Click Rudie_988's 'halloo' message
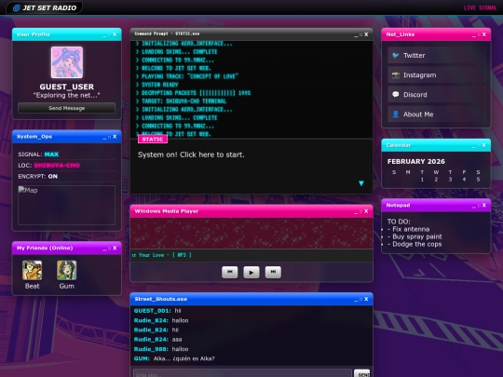Viewport: 503px width, 377px height. point(161,349)
